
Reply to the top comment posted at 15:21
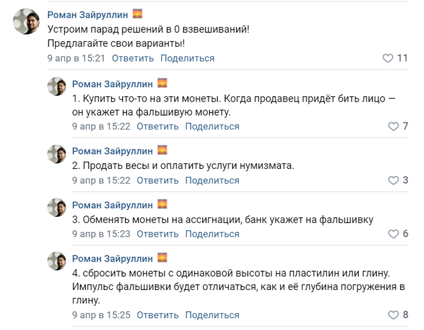click(x=133, y=58)
